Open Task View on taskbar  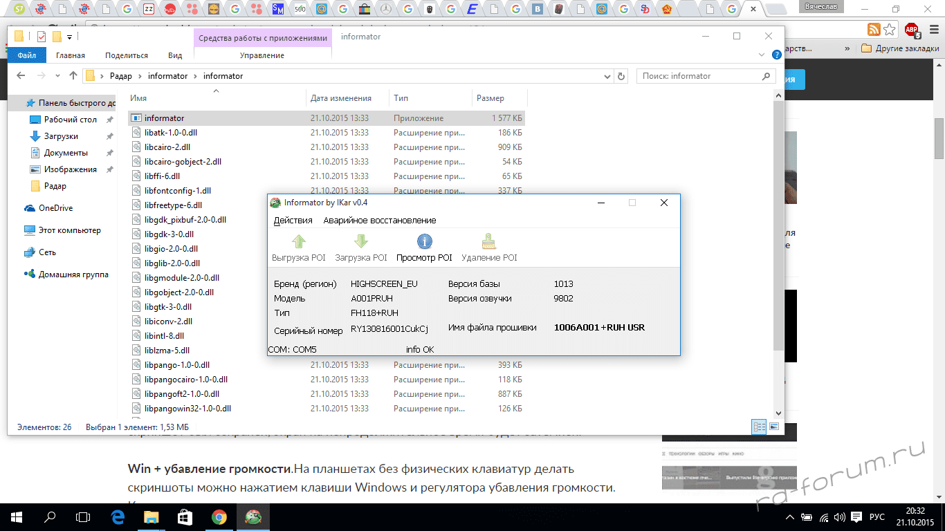click(x=83, y=517)
